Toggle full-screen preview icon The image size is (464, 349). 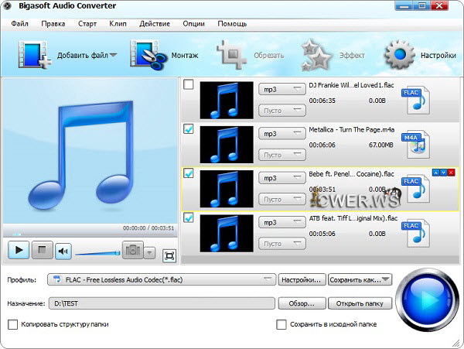pos(169,255)
